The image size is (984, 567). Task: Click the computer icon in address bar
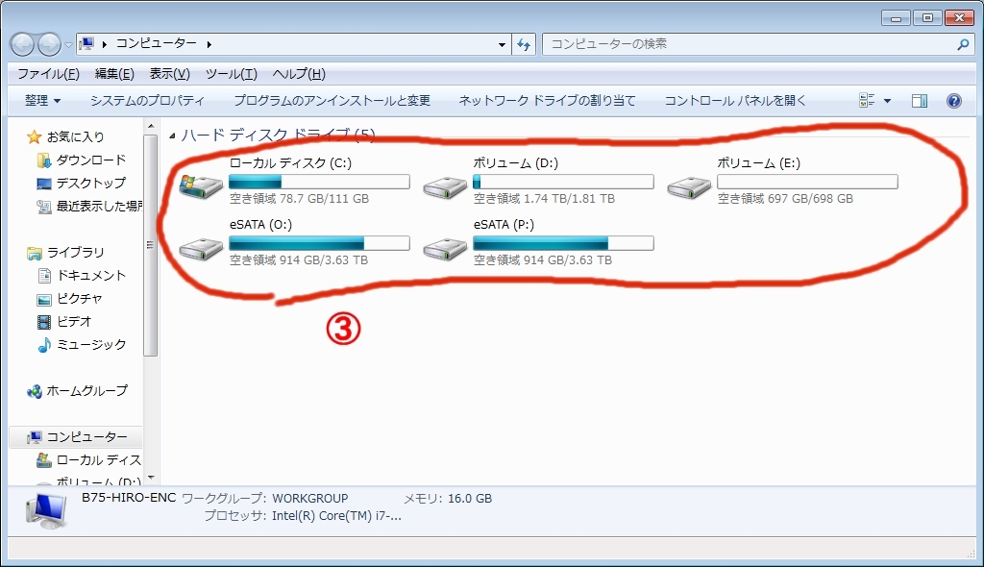coord(86,44)
